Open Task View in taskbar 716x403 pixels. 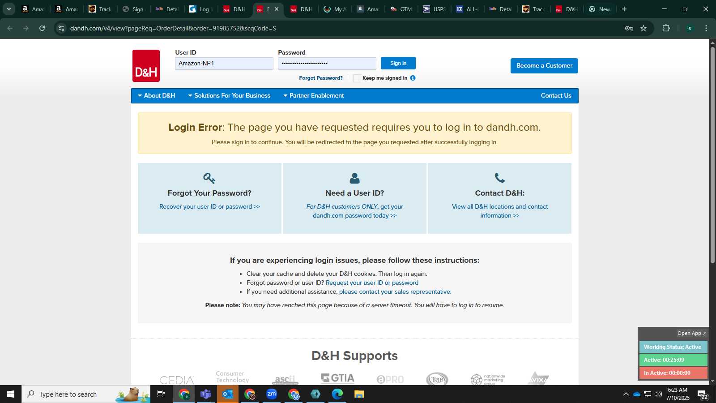click(161, 394)
